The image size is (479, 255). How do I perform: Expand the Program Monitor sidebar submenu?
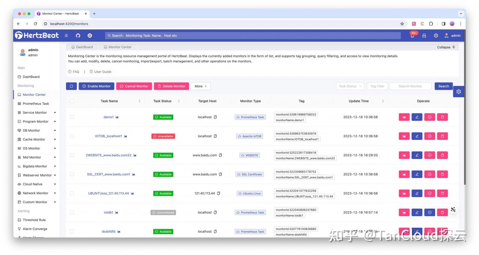click(37, 122)
